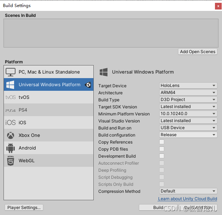Toggle the Deep Profiling checkbox
The height and width of the screenshot is (215, 222).
[162, 170]
